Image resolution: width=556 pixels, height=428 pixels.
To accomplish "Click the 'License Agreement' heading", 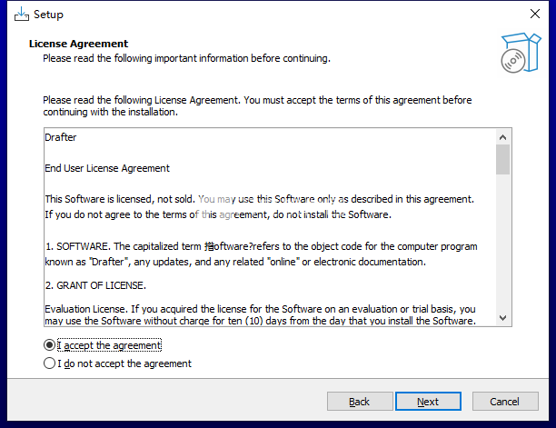I will pyautogui.click(x=78, y=44).
